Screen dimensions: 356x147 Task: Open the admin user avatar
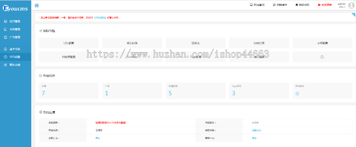[x=351, y=6]
